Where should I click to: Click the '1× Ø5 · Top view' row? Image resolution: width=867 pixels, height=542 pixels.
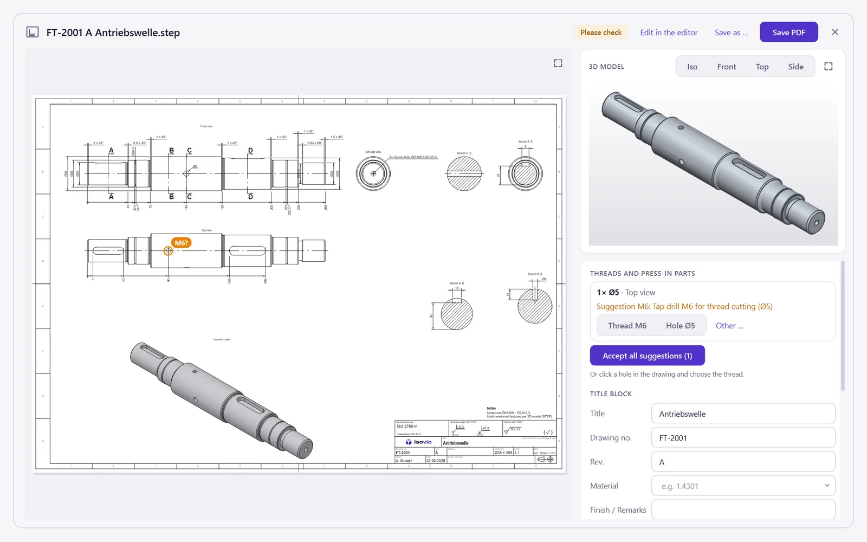[x=626, y=293]
